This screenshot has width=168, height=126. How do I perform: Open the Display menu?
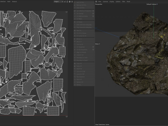click(x=112, y=1)
